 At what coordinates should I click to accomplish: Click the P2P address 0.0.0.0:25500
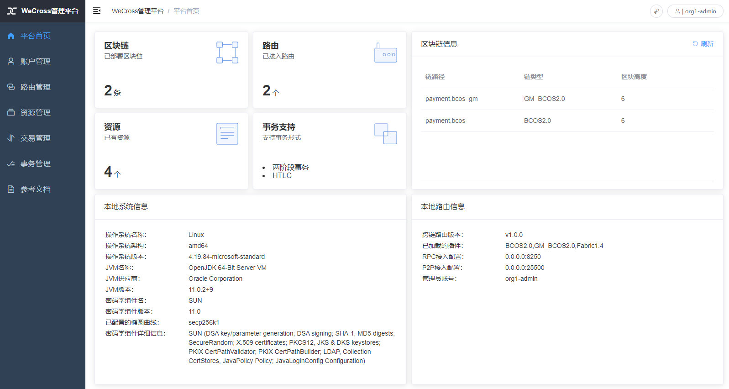[525, 268]
